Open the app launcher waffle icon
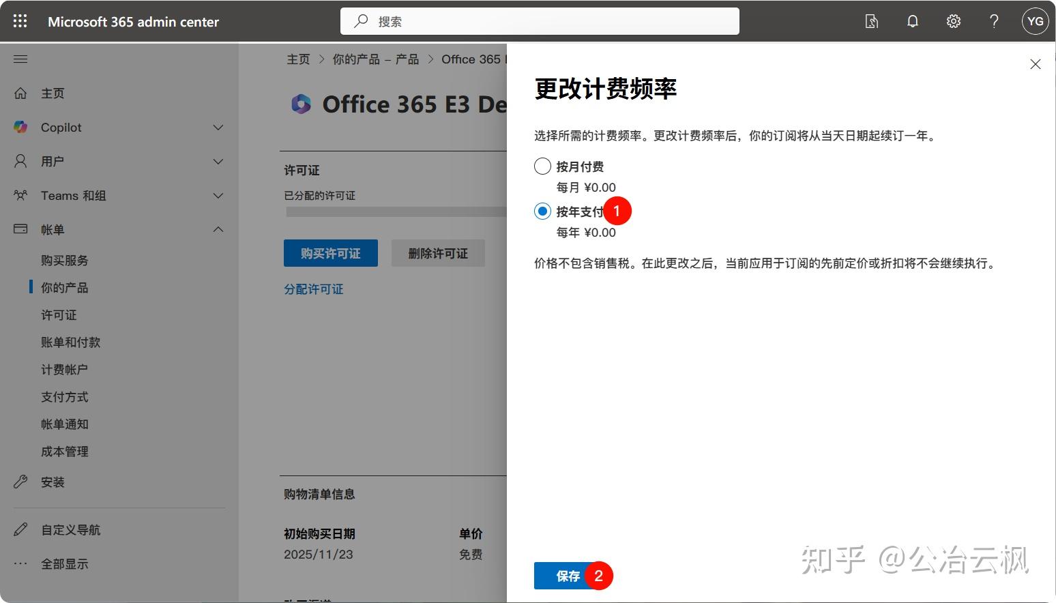The image size is (1056, 603). (x=20, y=20)
